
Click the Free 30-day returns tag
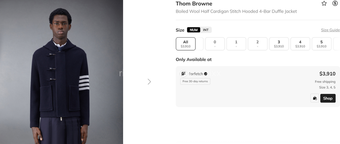[195, 81]
